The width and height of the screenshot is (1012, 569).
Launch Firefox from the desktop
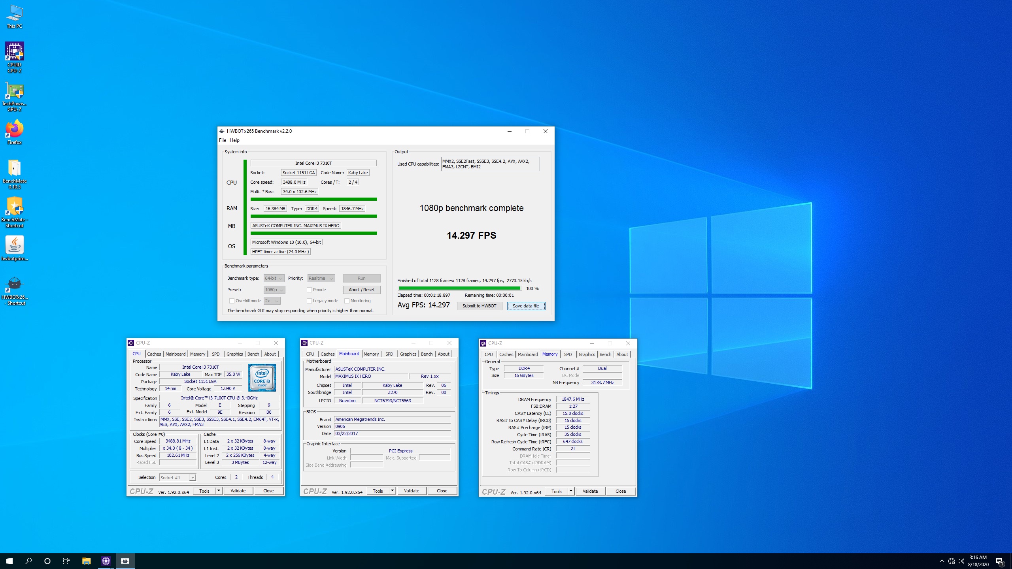pyautogui.click(x=15, y=132)
